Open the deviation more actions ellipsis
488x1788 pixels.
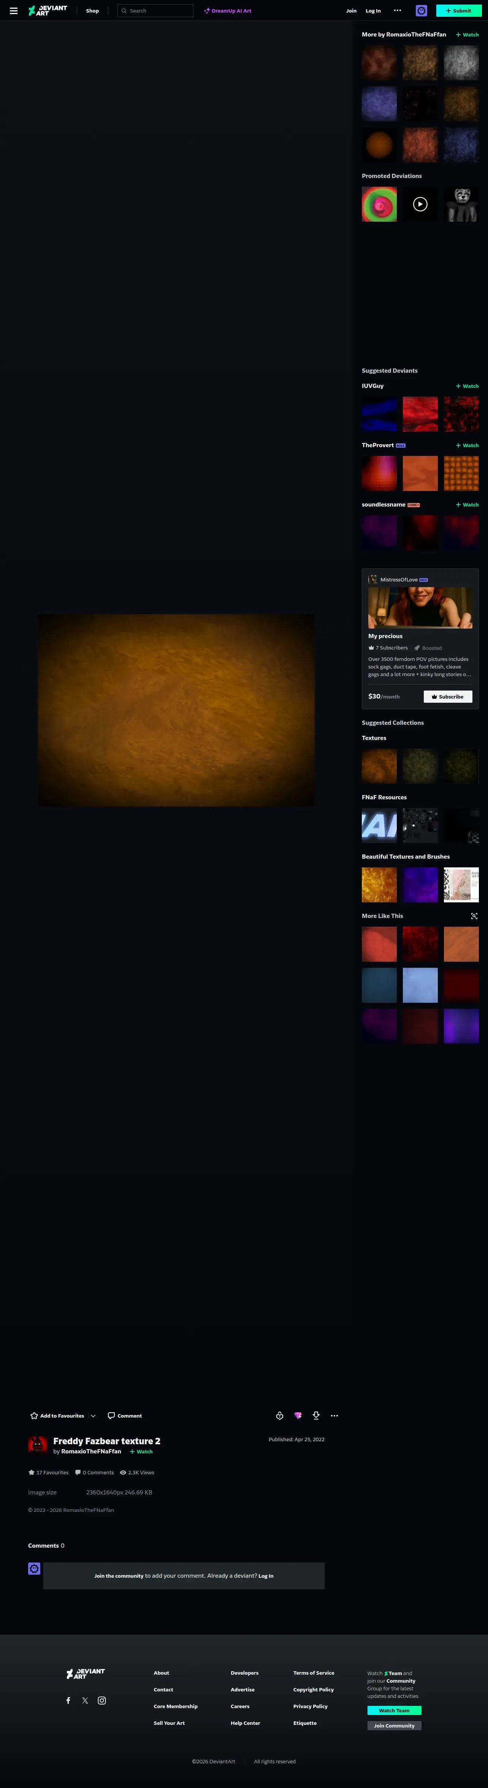coord(334,1416)
